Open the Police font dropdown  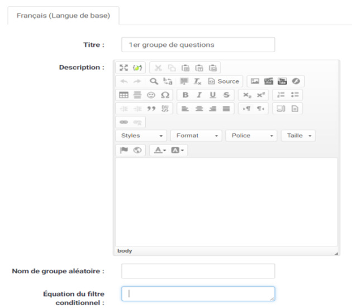pos(251,136)
